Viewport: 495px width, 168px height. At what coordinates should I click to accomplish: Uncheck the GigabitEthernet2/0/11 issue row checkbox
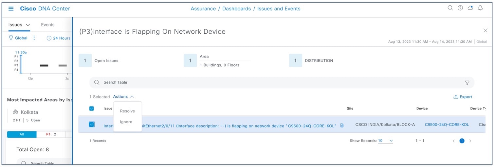92,124
